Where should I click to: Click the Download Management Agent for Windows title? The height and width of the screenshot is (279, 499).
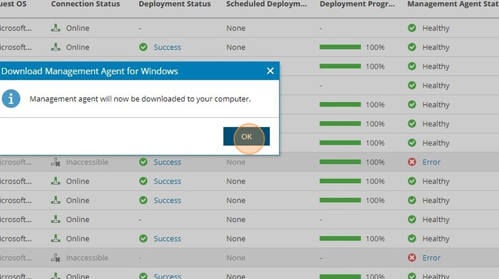[89, 71]
